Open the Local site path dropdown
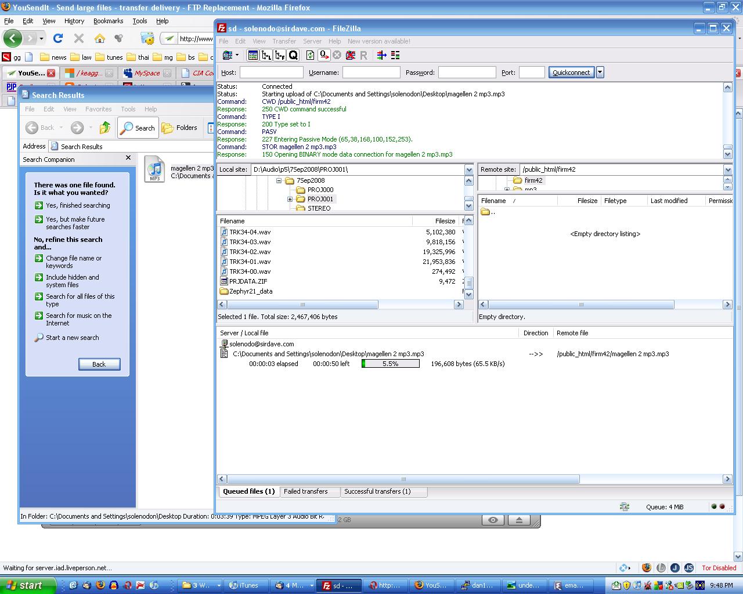 pos(468,169)
